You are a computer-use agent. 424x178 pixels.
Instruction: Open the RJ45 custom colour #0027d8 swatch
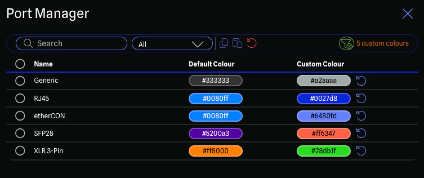coord(323,99)
